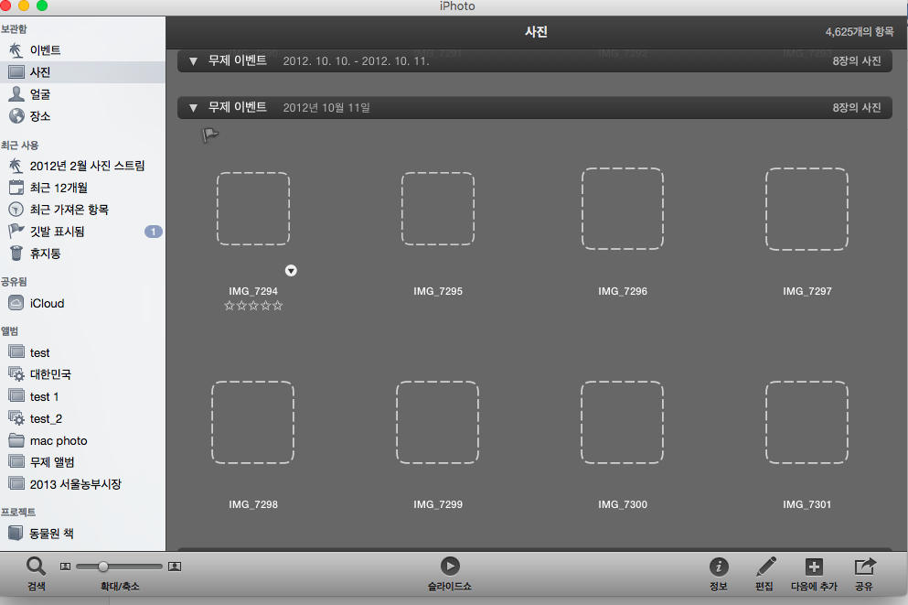Open the 정보 (Info) panel icon
Image resolution: width=908 pixels, height=605 pixels.
[x=719, y=567]
